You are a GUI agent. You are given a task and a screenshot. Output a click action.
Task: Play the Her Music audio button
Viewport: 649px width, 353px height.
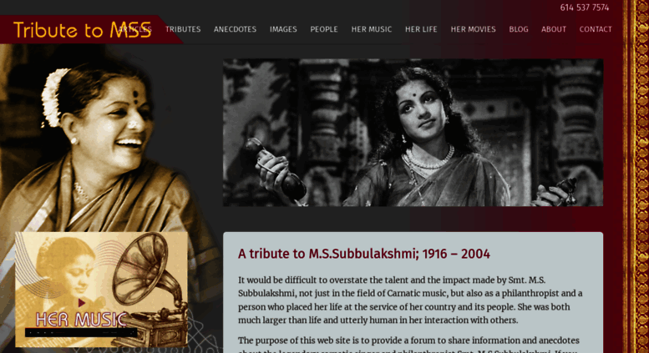(82, 303)
